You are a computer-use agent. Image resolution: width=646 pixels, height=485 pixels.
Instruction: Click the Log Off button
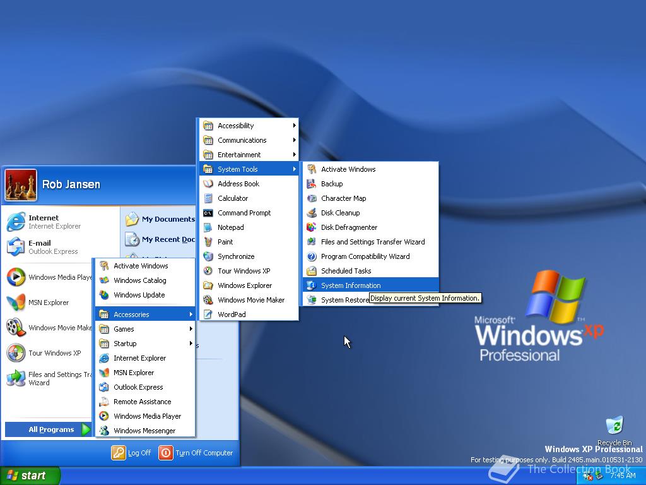(132, 453)
